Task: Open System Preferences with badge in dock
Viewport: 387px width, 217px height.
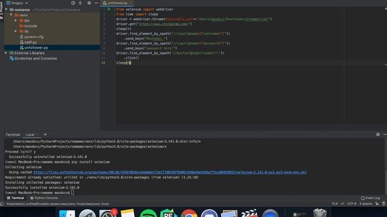Action: pyautogui.click(x=108, y=213)
